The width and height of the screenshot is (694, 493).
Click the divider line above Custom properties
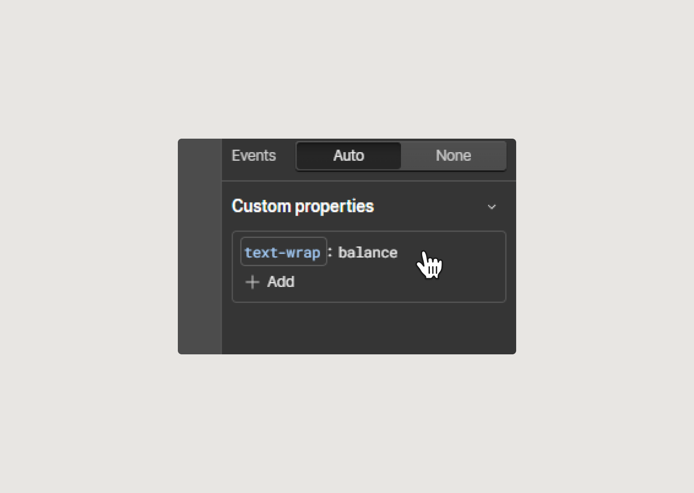pos(369,181)
